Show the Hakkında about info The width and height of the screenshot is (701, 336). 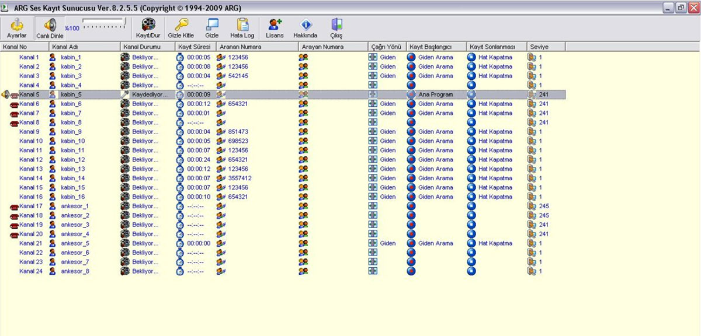tap(305, 28)
